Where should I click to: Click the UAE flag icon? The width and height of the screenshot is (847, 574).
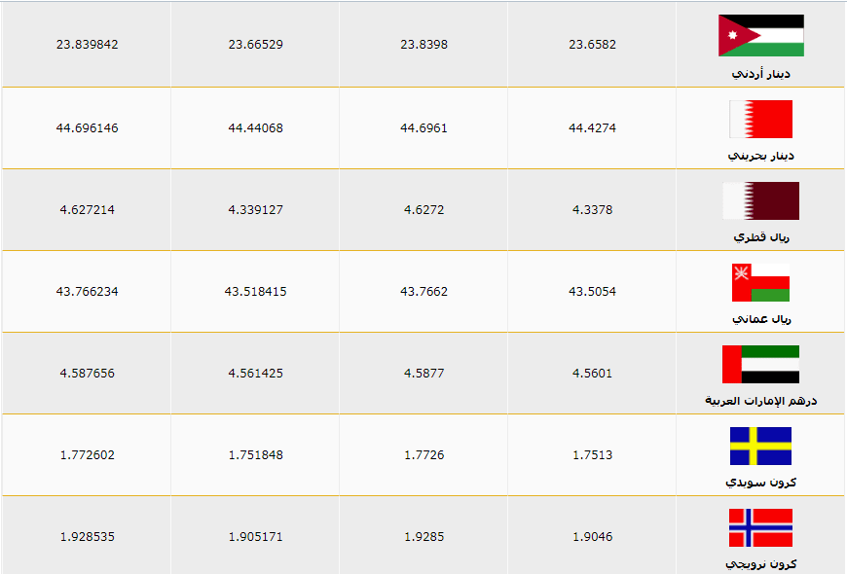point(760,364)
